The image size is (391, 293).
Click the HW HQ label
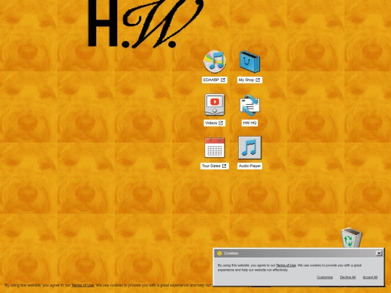coord(250,123)
